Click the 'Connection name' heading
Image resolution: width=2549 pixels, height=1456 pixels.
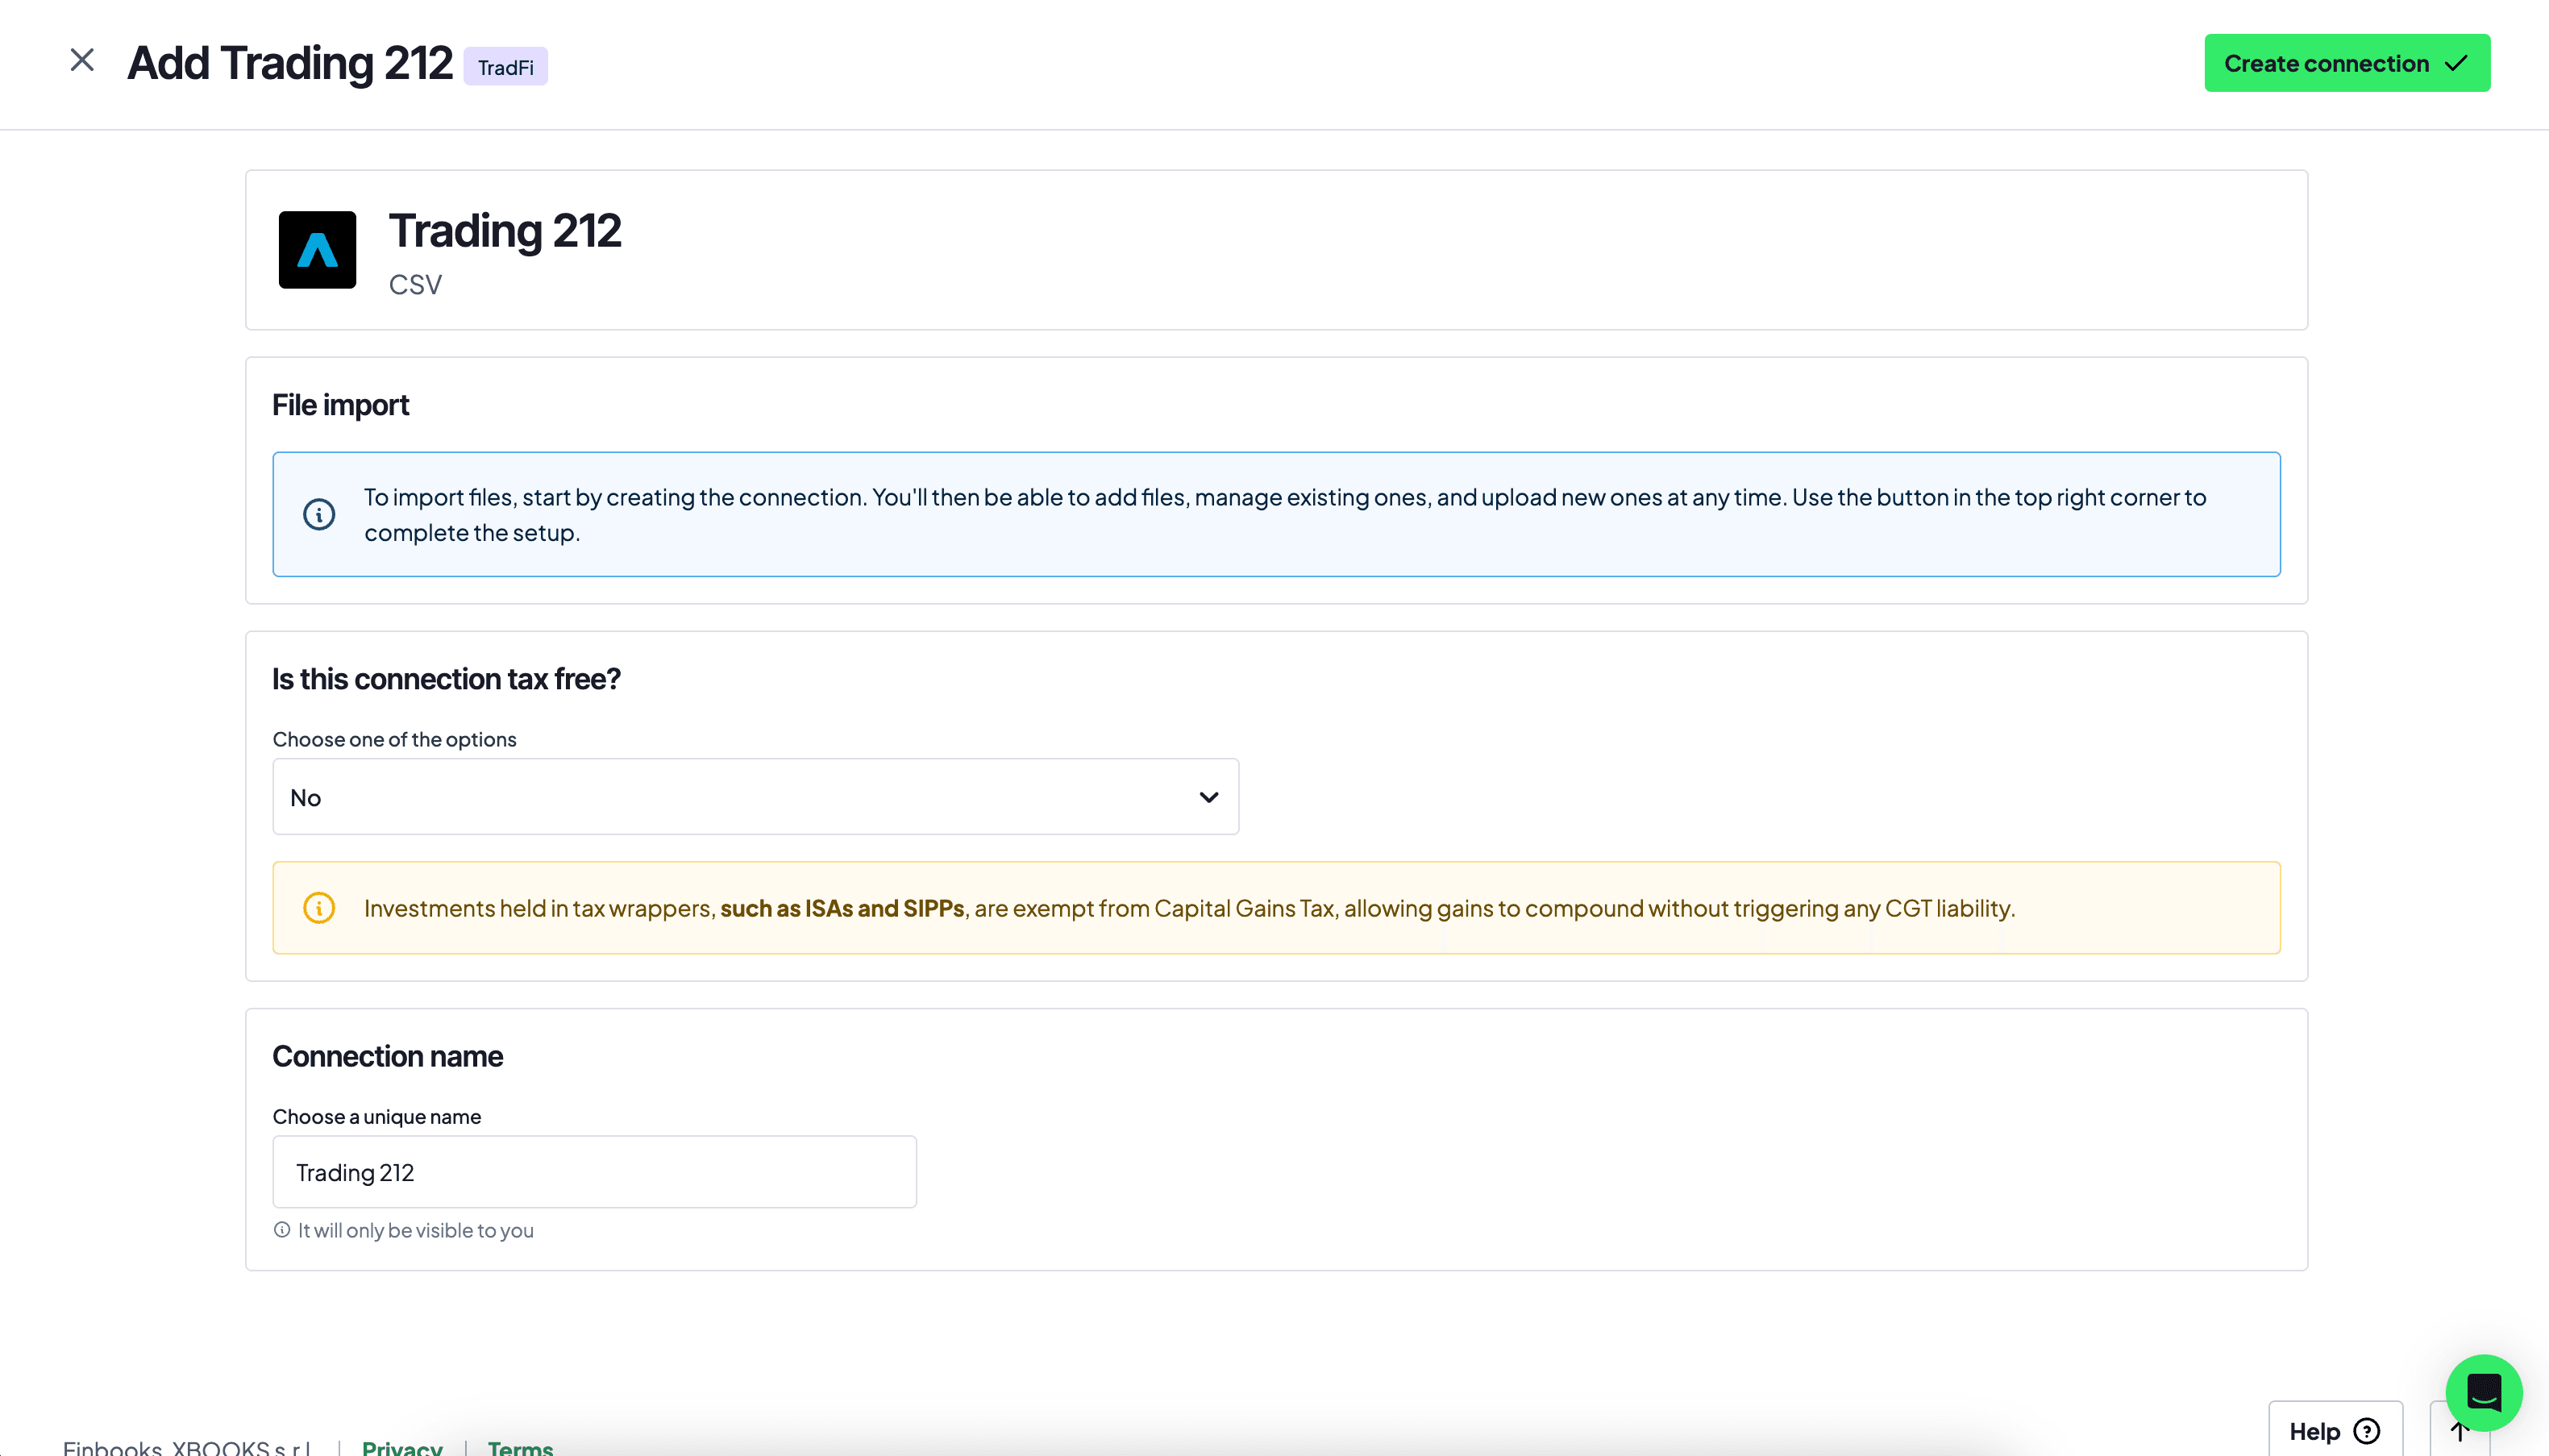[x=388, y=1056]
